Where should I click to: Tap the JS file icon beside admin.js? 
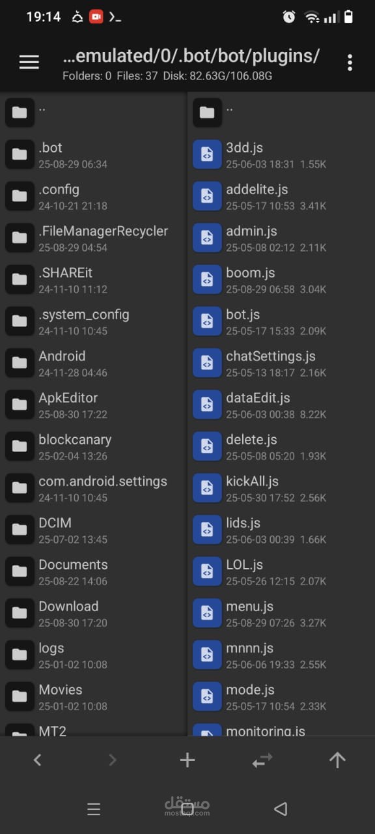pos(207,238)
